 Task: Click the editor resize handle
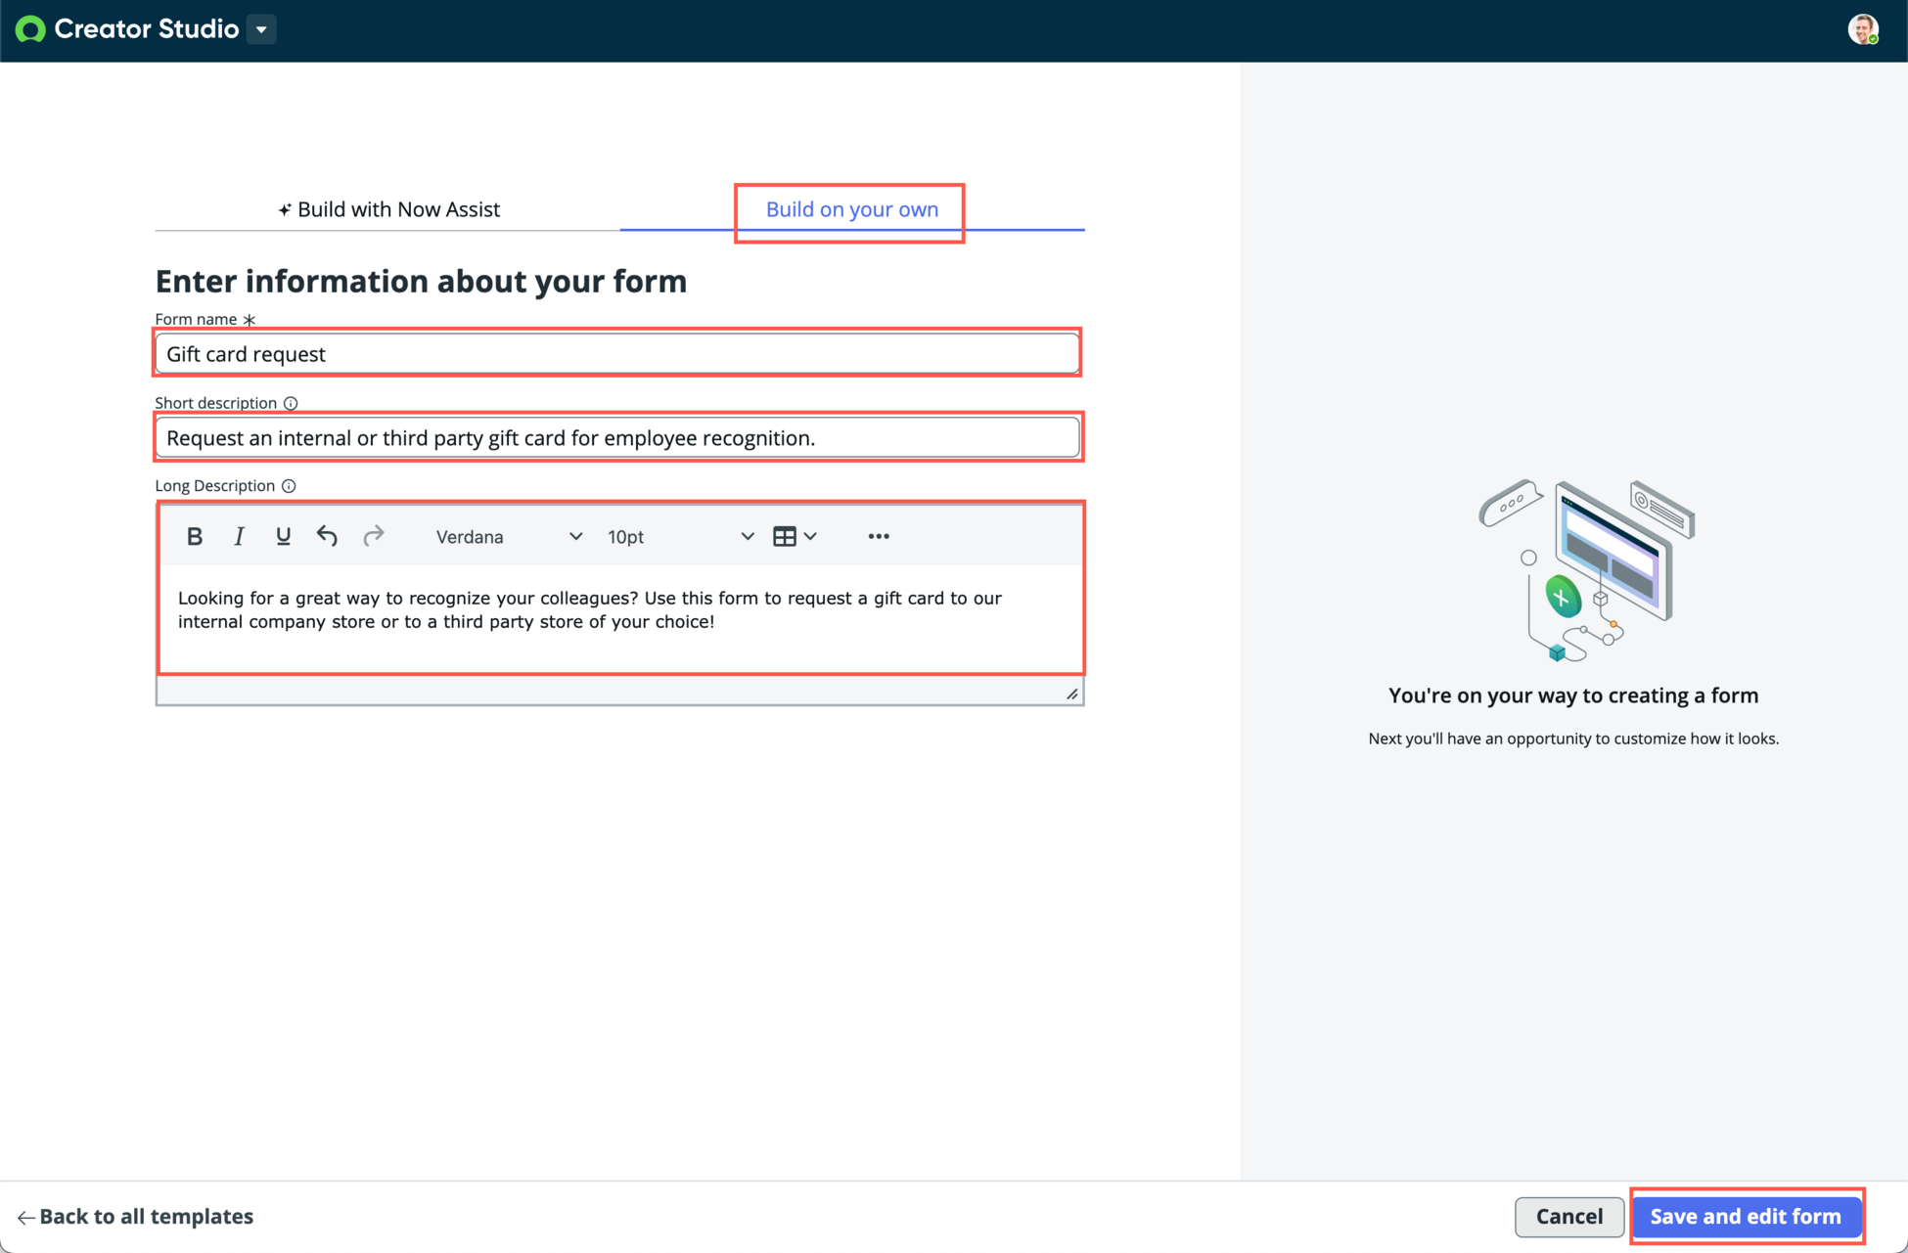[1072, 694]
